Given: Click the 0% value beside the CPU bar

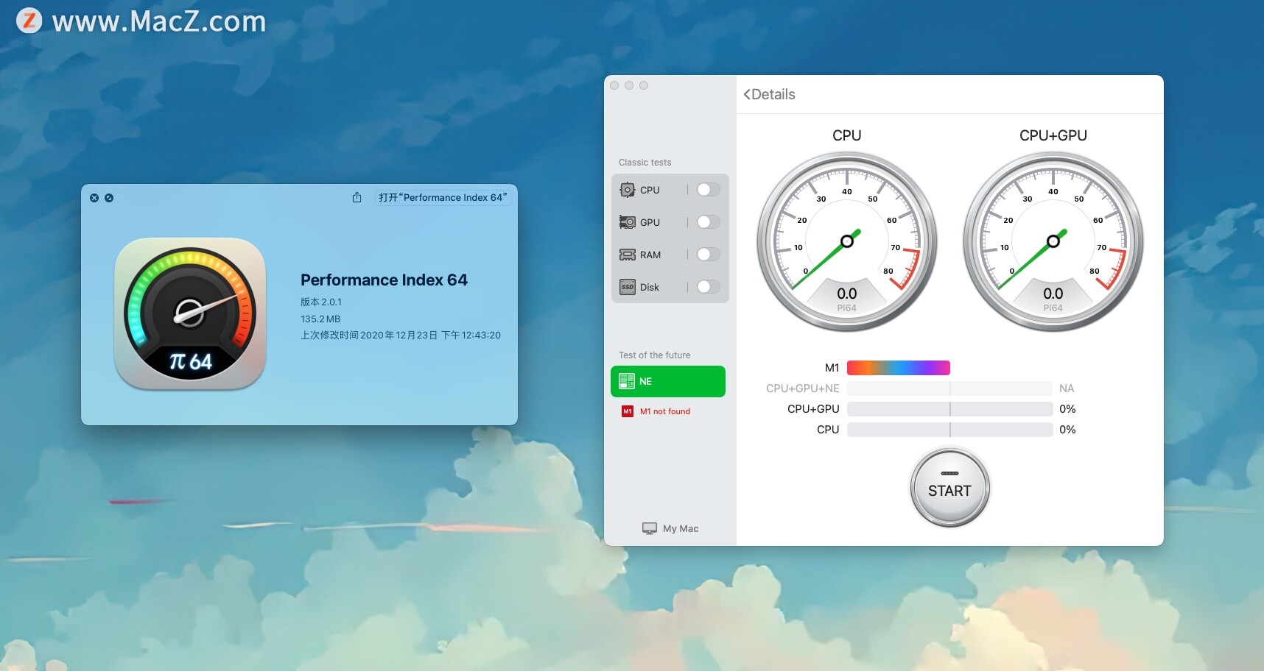Looking at the screenshot, I should point(1067,430).
